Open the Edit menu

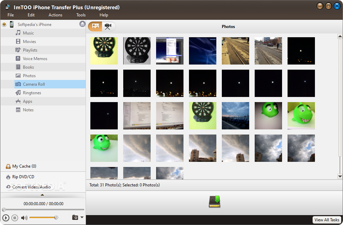(x=31, y=15)
